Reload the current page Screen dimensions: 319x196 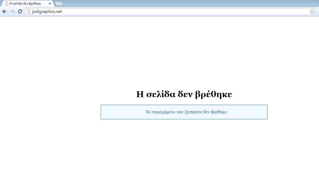20,11
